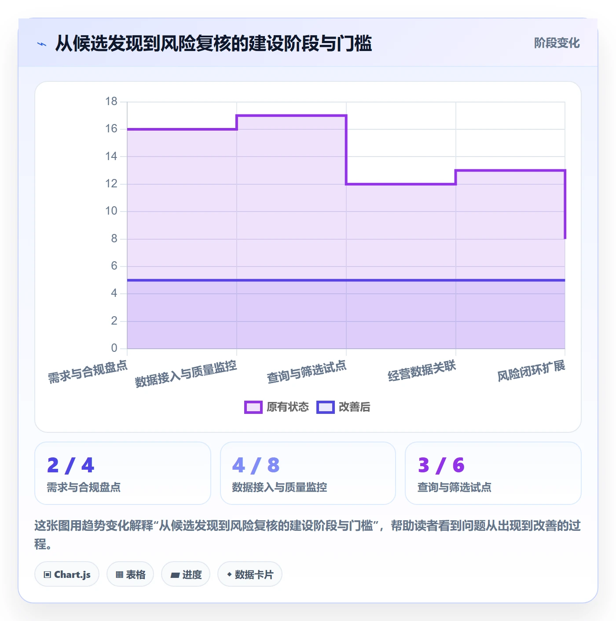
Task: Click the bar icon in 进度 tag
Action: pos(175,575)
